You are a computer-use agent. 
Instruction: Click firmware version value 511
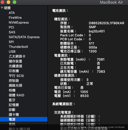tap(91, 43)
